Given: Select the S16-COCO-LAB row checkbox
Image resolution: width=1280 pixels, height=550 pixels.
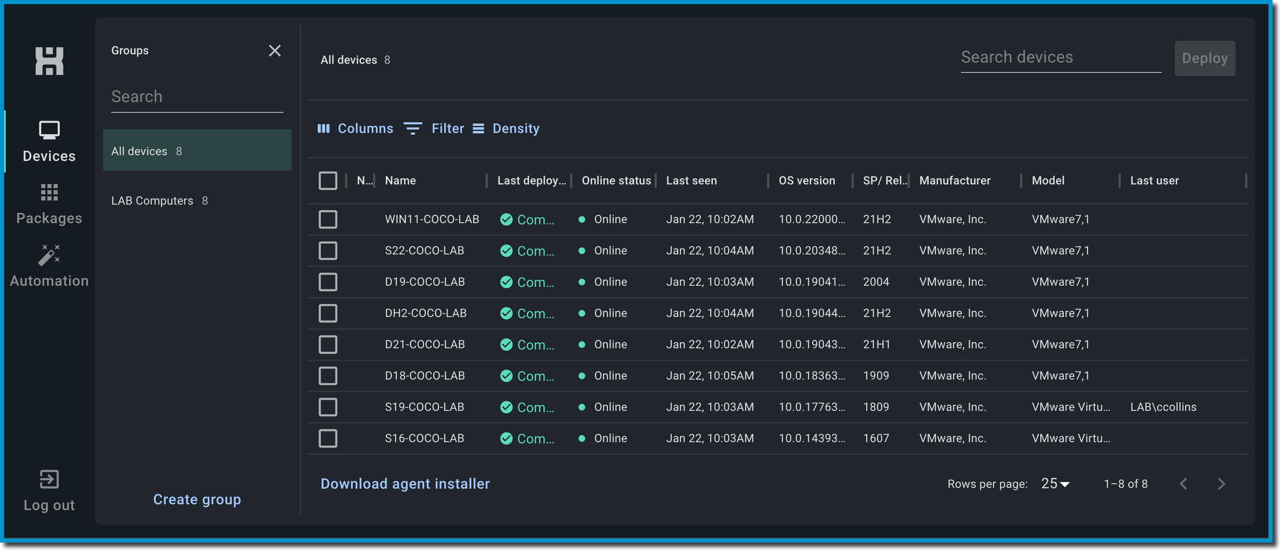Looking at the screenshot, I should tap(328, 438).
